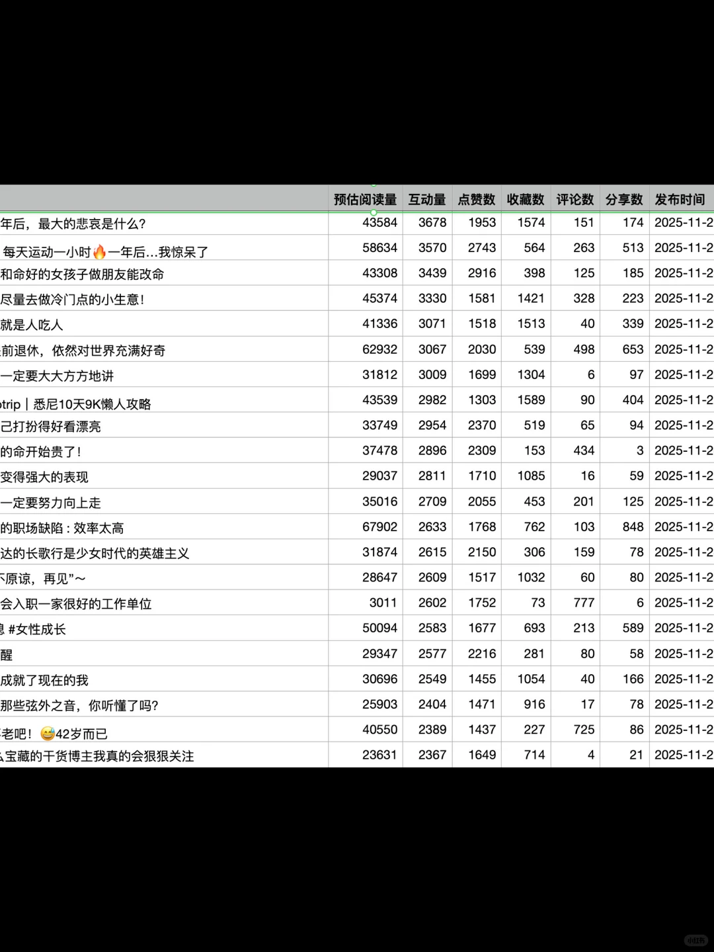Viewport: 714px width, 952px height.
Task: Select the 评论数 column header
Action: click(575, 199)
